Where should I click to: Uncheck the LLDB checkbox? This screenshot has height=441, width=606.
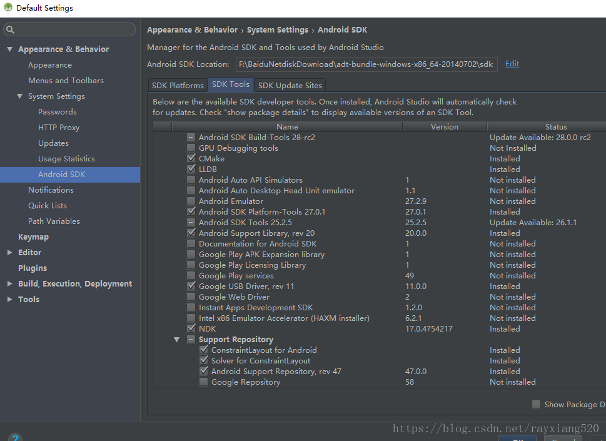pyautogui.click(x=191, y=169)
